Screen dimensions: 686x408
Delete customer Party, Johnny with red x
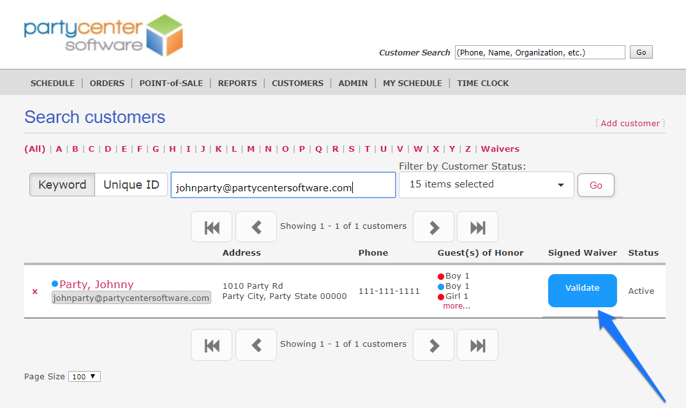[x=35, y=291]
